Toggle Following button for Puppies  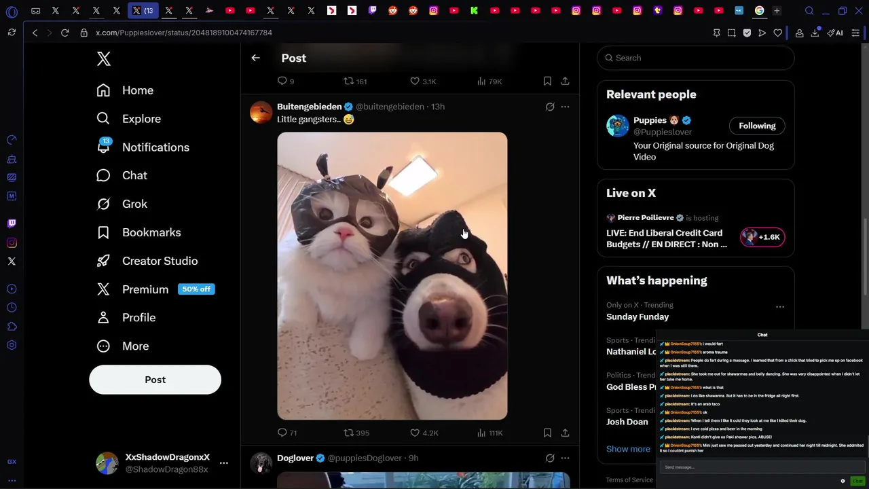[757, 126]
